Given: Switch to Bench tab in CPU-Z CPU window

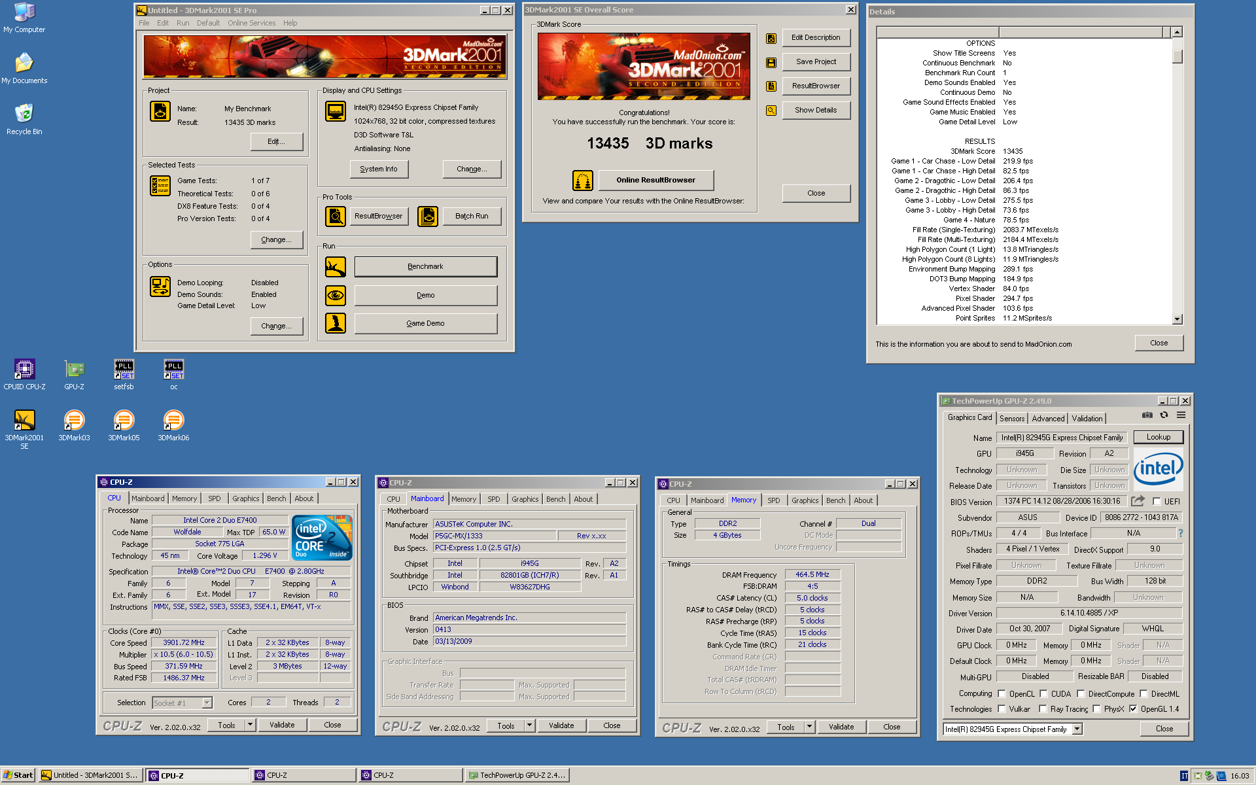Looking at the screenshot, I should [x=276, y=498].
